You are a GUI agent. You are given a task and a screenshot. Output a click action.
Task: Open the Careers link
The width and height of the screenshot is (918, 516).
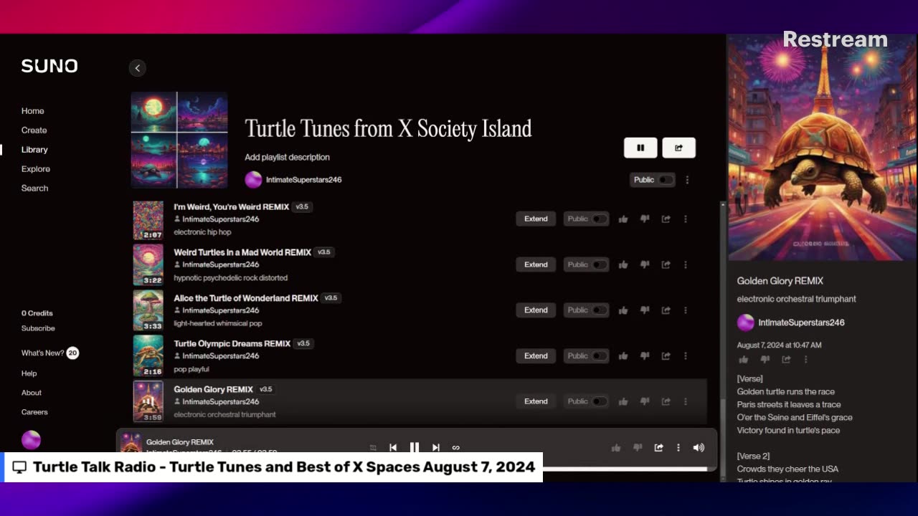coord(34,412)
